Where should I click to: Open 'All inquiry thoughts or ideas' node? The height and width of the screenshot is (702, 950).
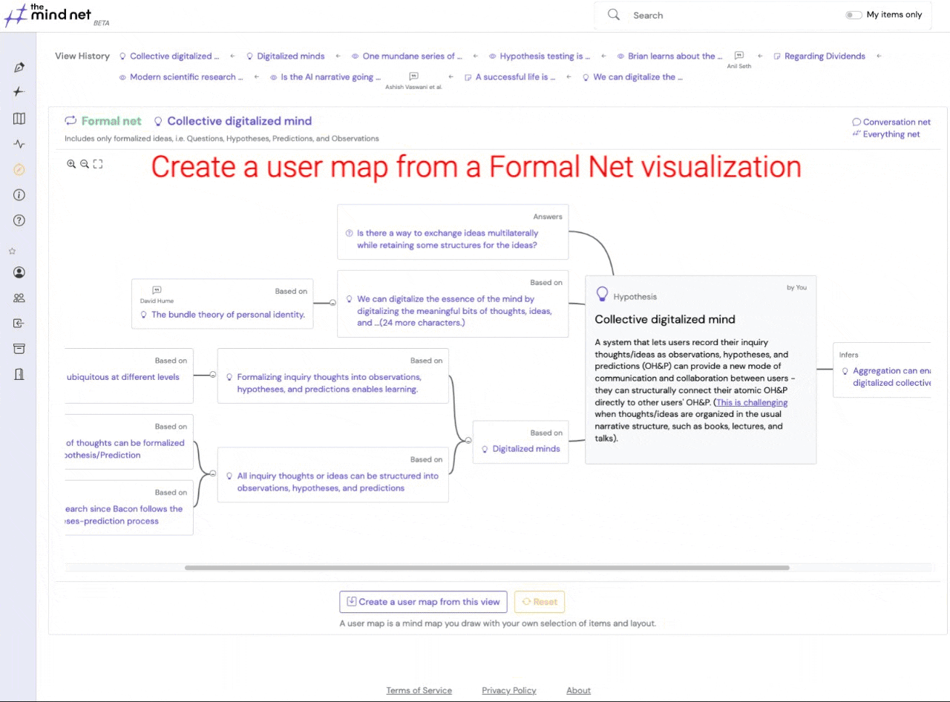coord(338,482)
